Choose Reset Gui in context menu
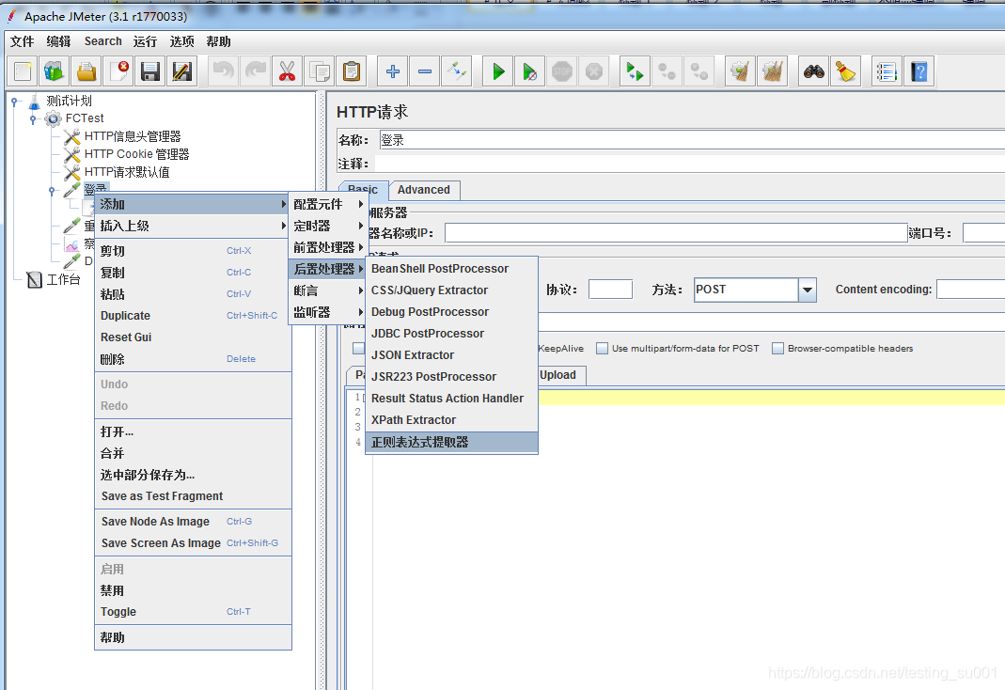 pos(193,337)
